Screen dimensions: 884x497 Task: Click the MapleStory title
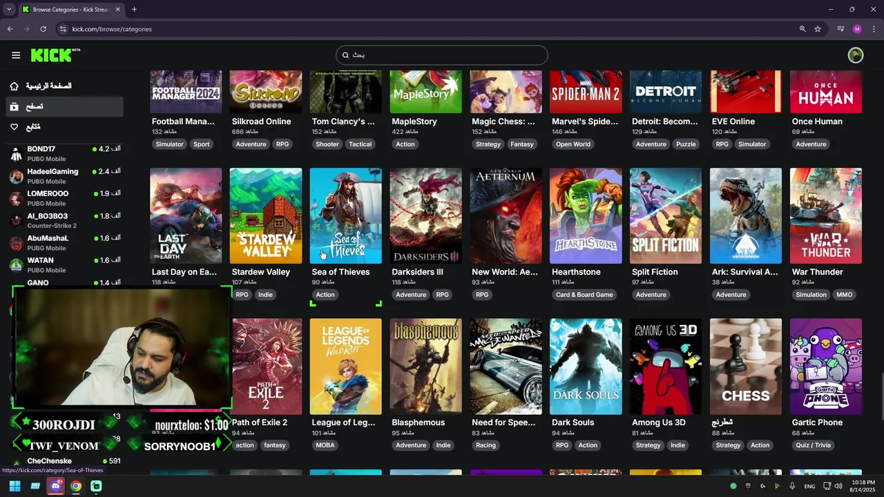point(414,121)
